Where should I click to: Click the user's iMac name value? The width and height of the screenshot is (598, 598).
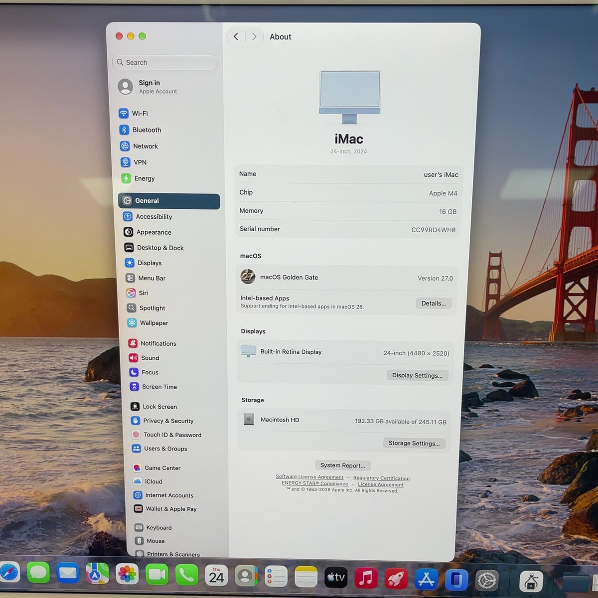441,174
